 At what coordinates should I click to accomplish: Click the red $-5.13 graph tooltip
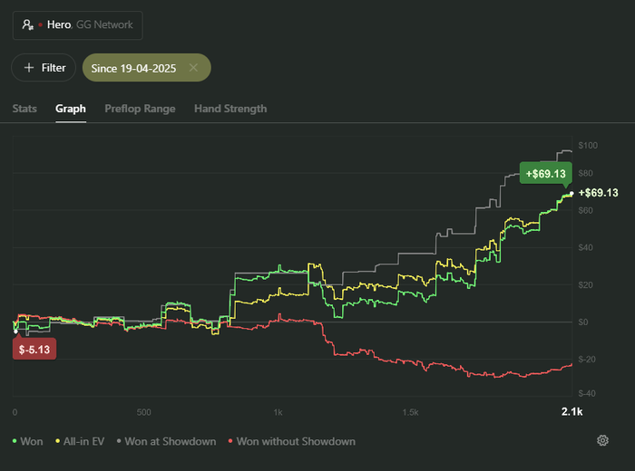coord(34,348)
